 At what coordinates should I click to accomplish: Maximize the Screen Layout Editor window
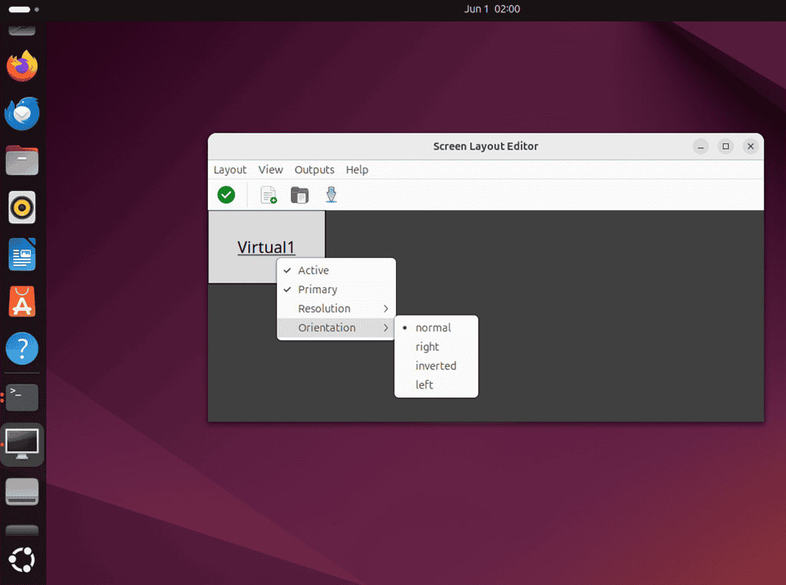[725, 147]
